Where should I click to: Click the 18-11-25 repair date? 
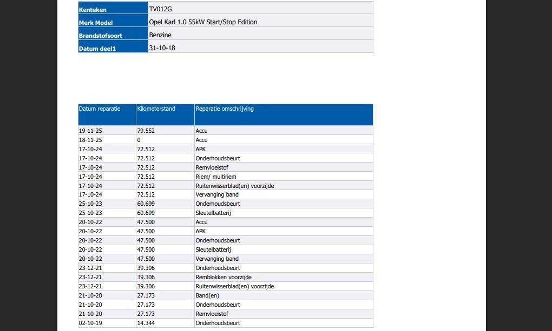coord(90,140)
